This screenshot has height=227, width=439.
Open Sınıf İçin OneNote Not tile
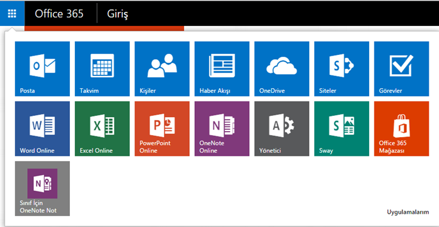pos(42,188)
